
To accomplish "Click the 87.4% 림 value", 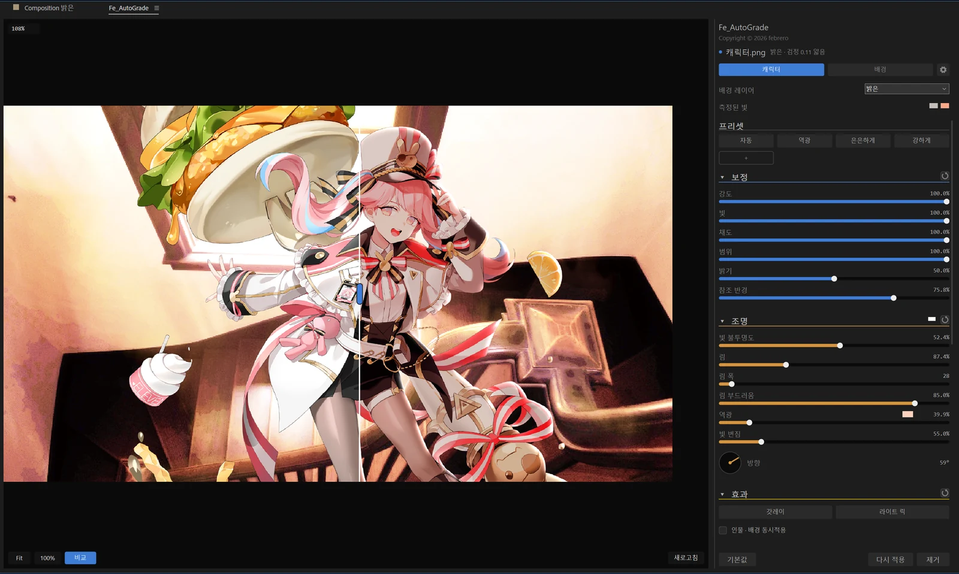I will pyautogui.click(x=941, y=357).
